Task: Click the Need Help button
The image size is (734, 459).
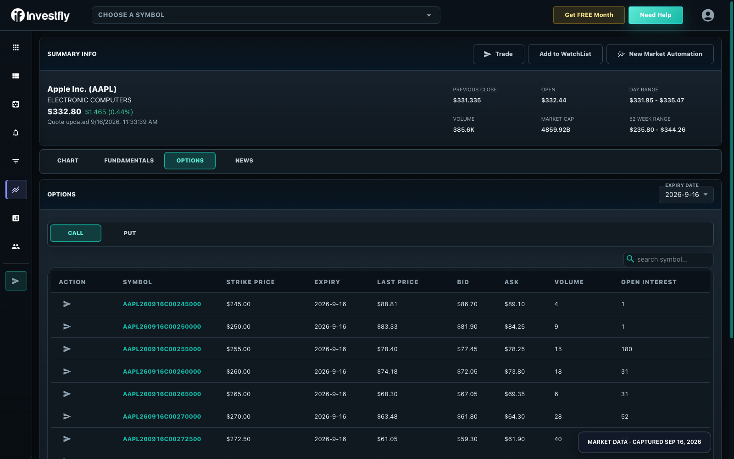Action: [656, 15]
